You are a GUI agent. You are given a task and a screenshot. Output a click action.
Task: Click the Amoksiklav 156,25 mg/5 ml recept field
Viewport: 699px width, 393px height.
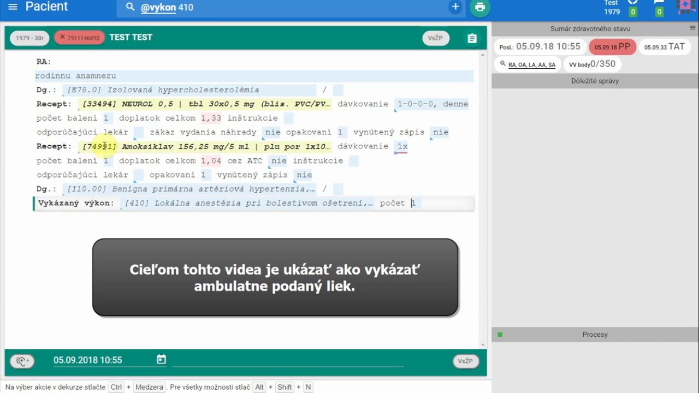(x=206, y=146)
